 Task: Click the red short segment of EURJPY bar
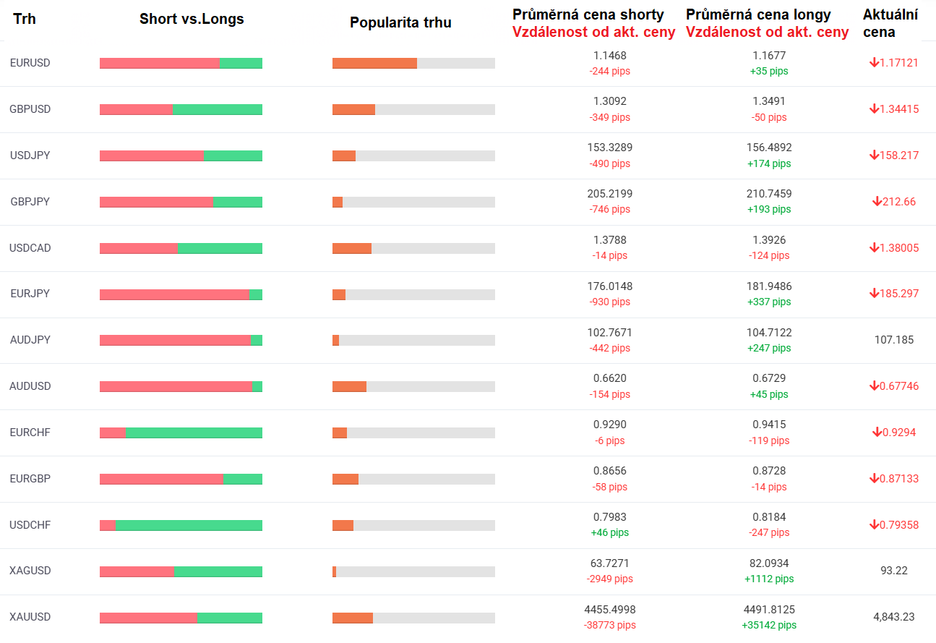click(174, 294)
